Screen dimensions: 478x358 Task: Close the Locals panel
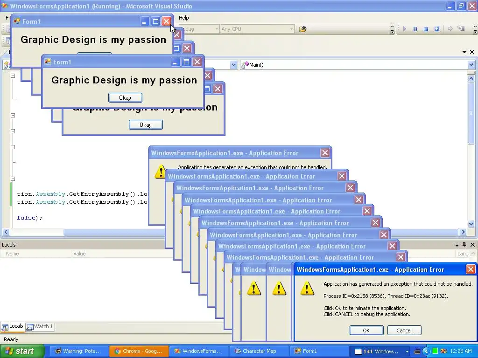[472, 245]
